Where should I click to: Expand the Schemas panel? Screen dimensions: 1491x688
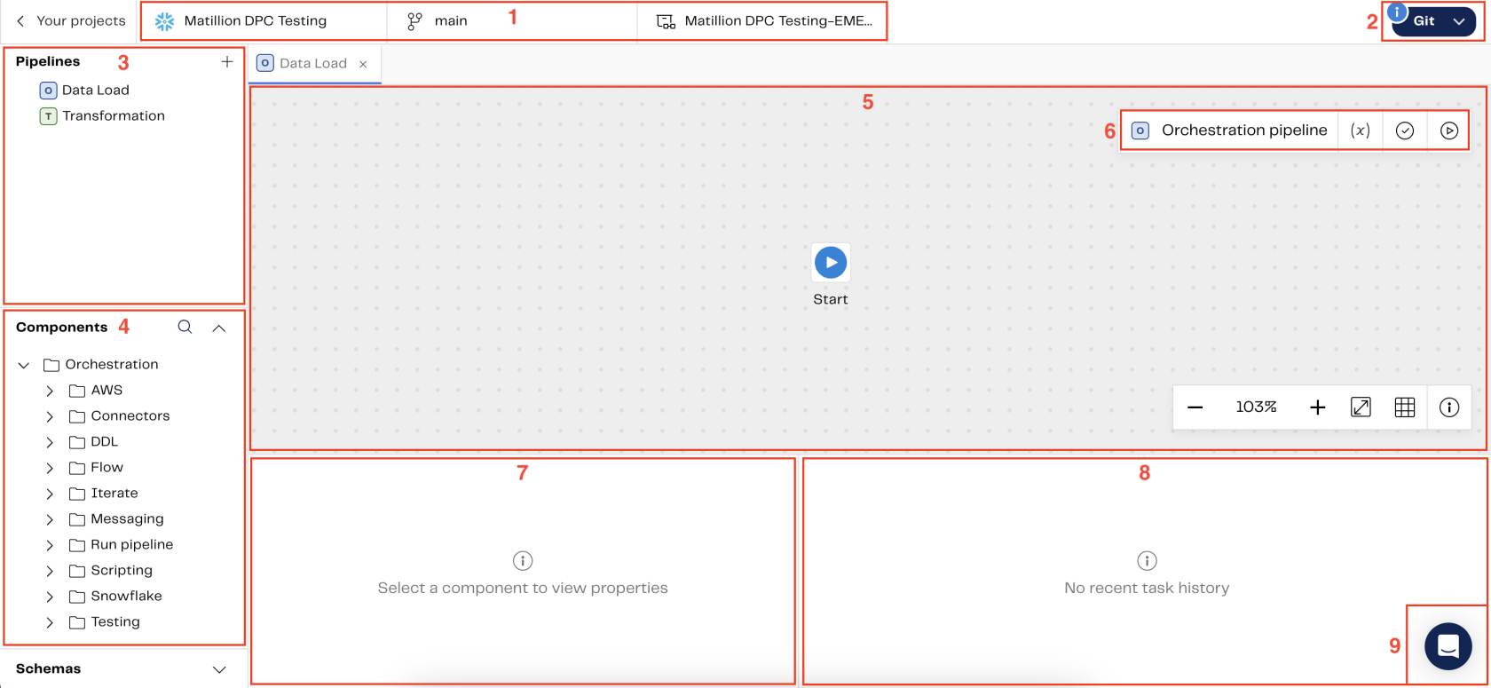[x=219, y=669]
